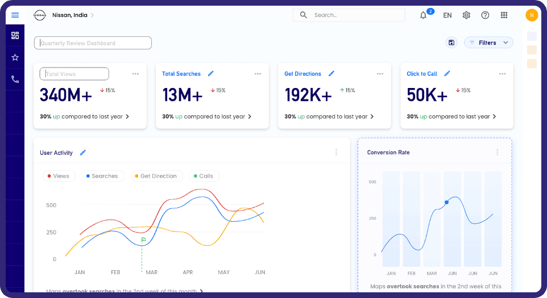Open the hamburger menu
Viewport: 547px width, 298px height.
(x=15, y=15)
